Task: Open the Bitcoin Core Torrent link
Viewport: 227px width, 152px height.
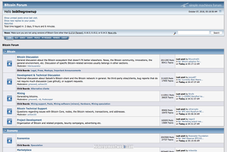Action: pyautogui.click(x=79, y=33)
